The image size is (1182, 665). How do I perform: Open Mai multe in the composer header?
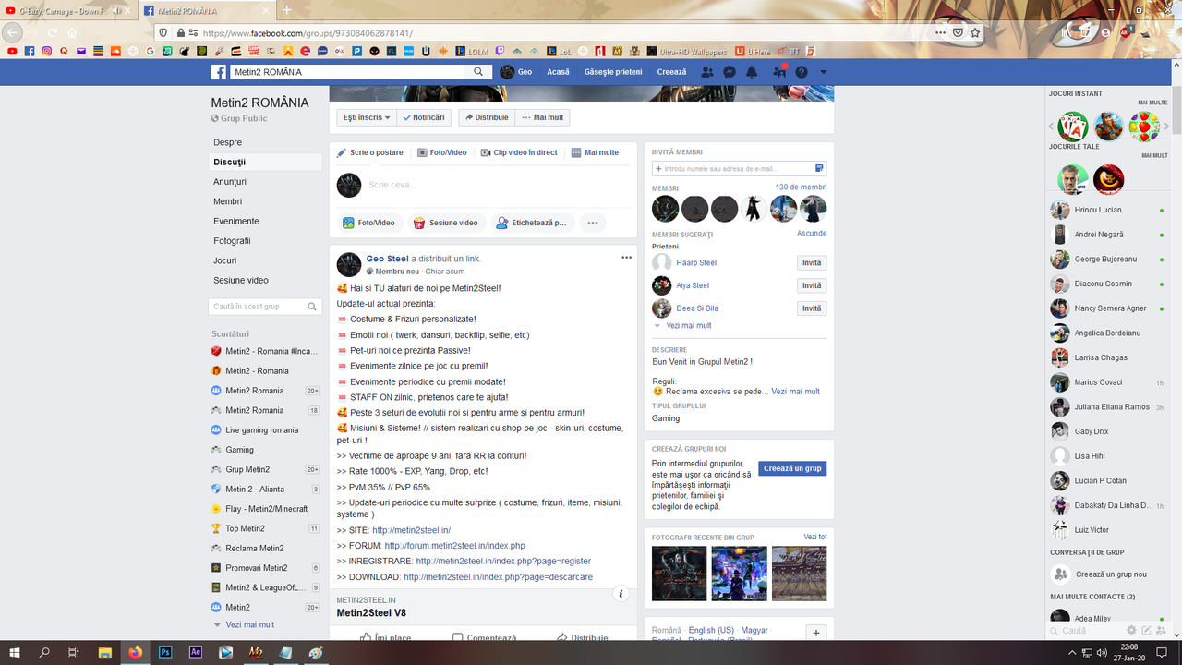595,152
